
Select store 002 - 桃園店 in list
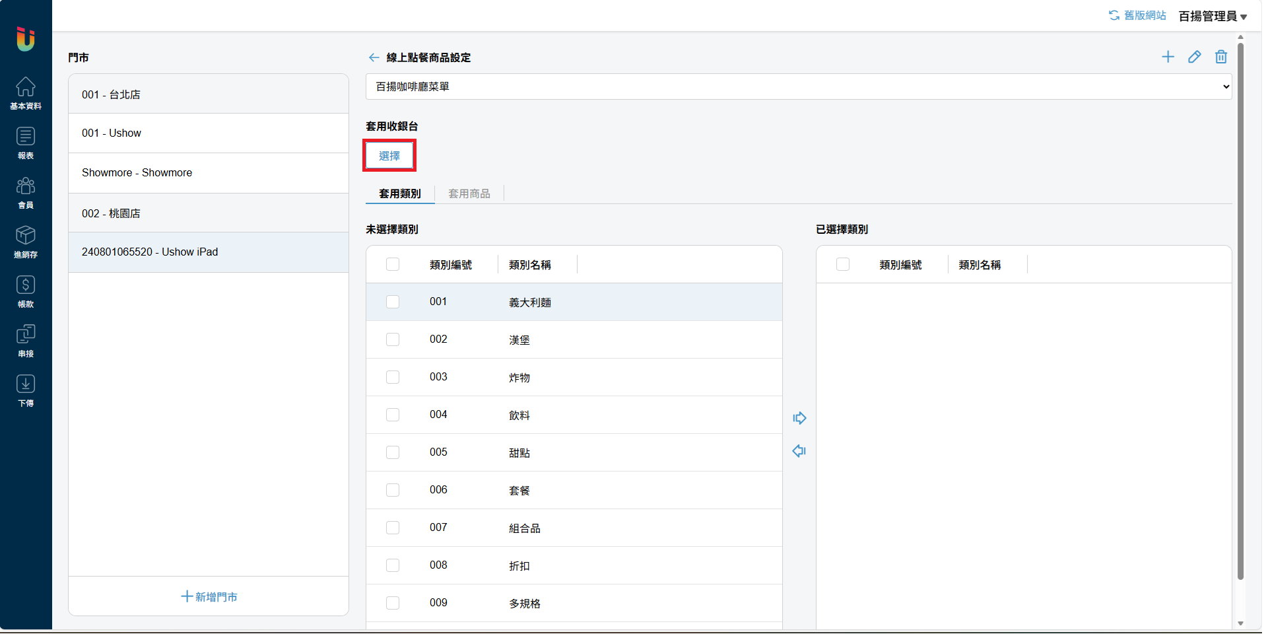point(209,213)
